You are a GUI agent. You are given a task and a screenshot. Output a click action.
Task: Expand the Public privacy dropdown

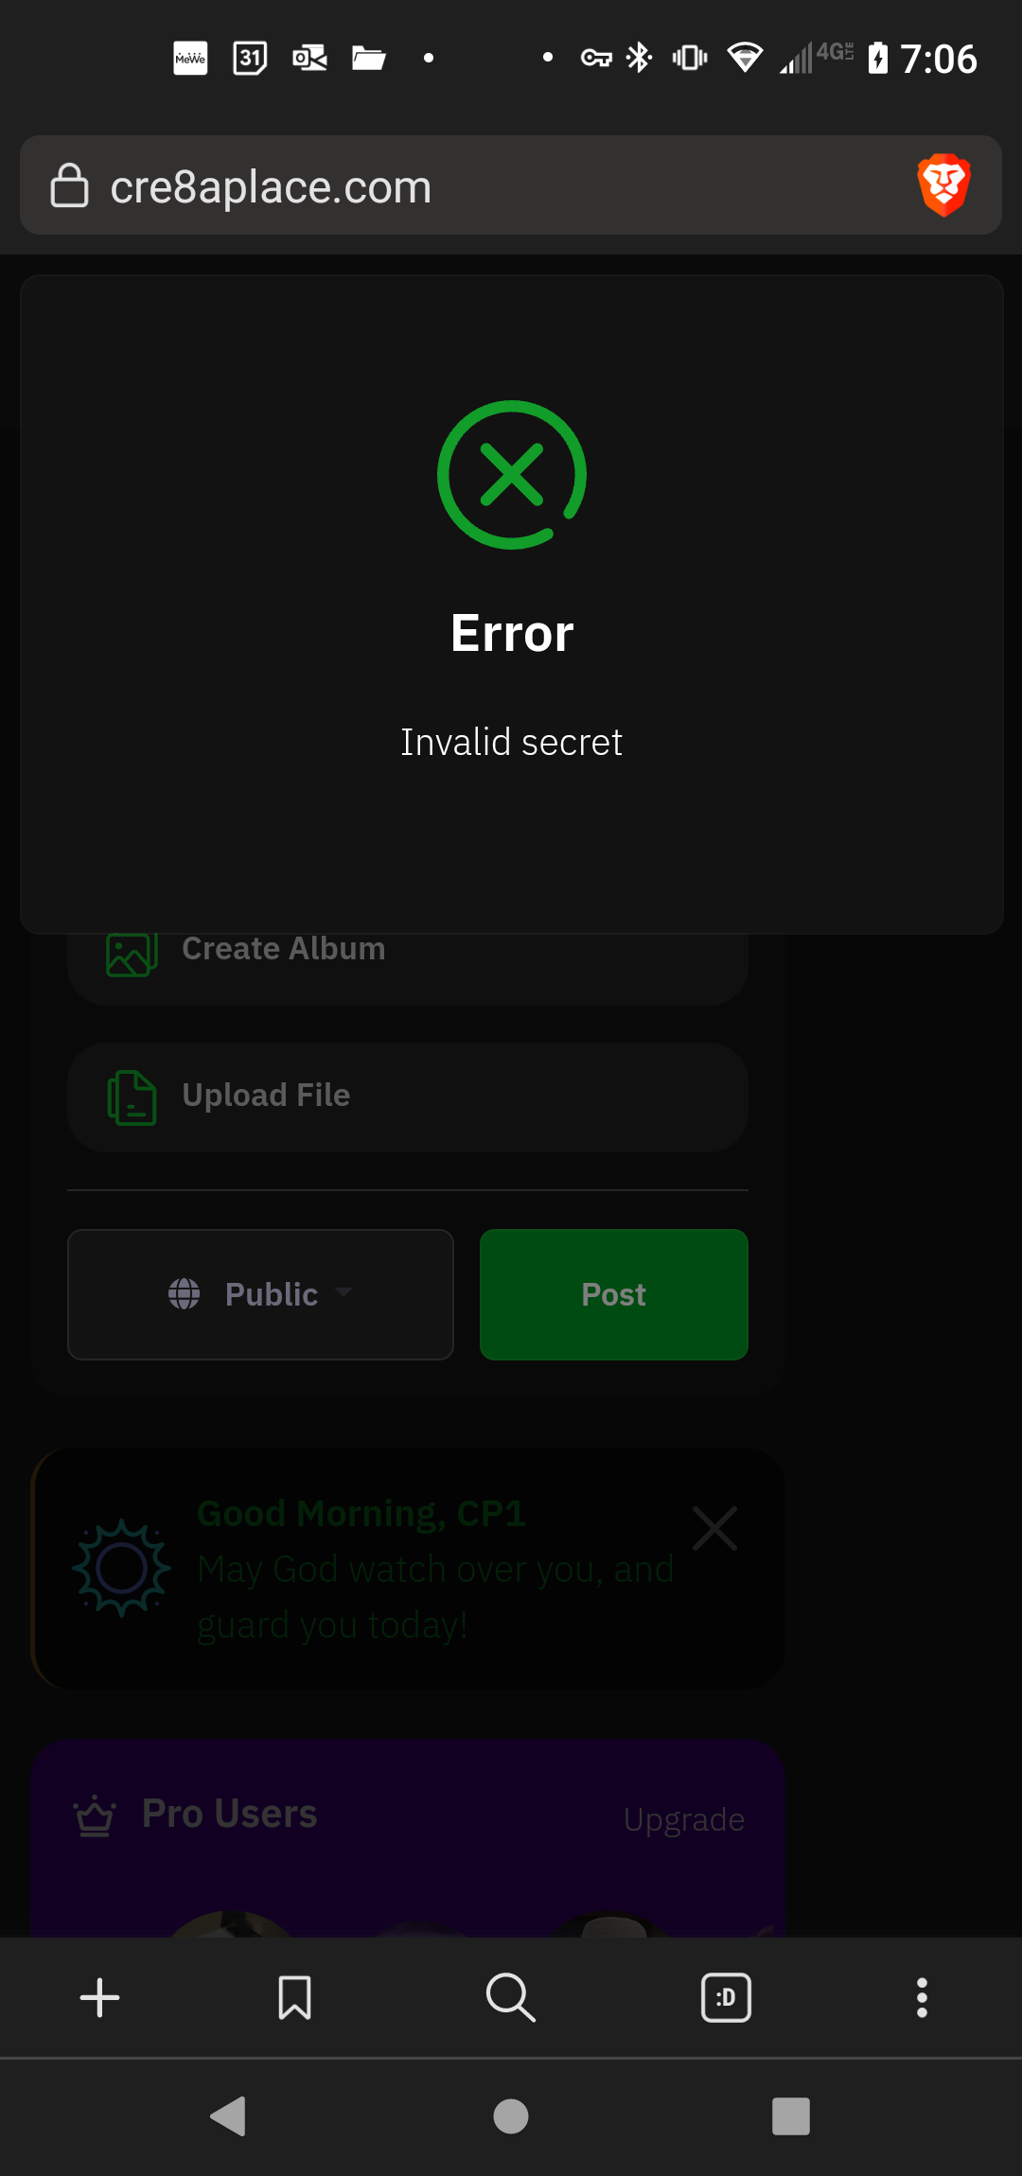(260, 1294)
